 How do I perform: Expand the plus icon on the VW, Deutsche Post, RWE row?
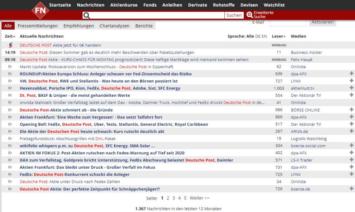click(x=352, y=81)
